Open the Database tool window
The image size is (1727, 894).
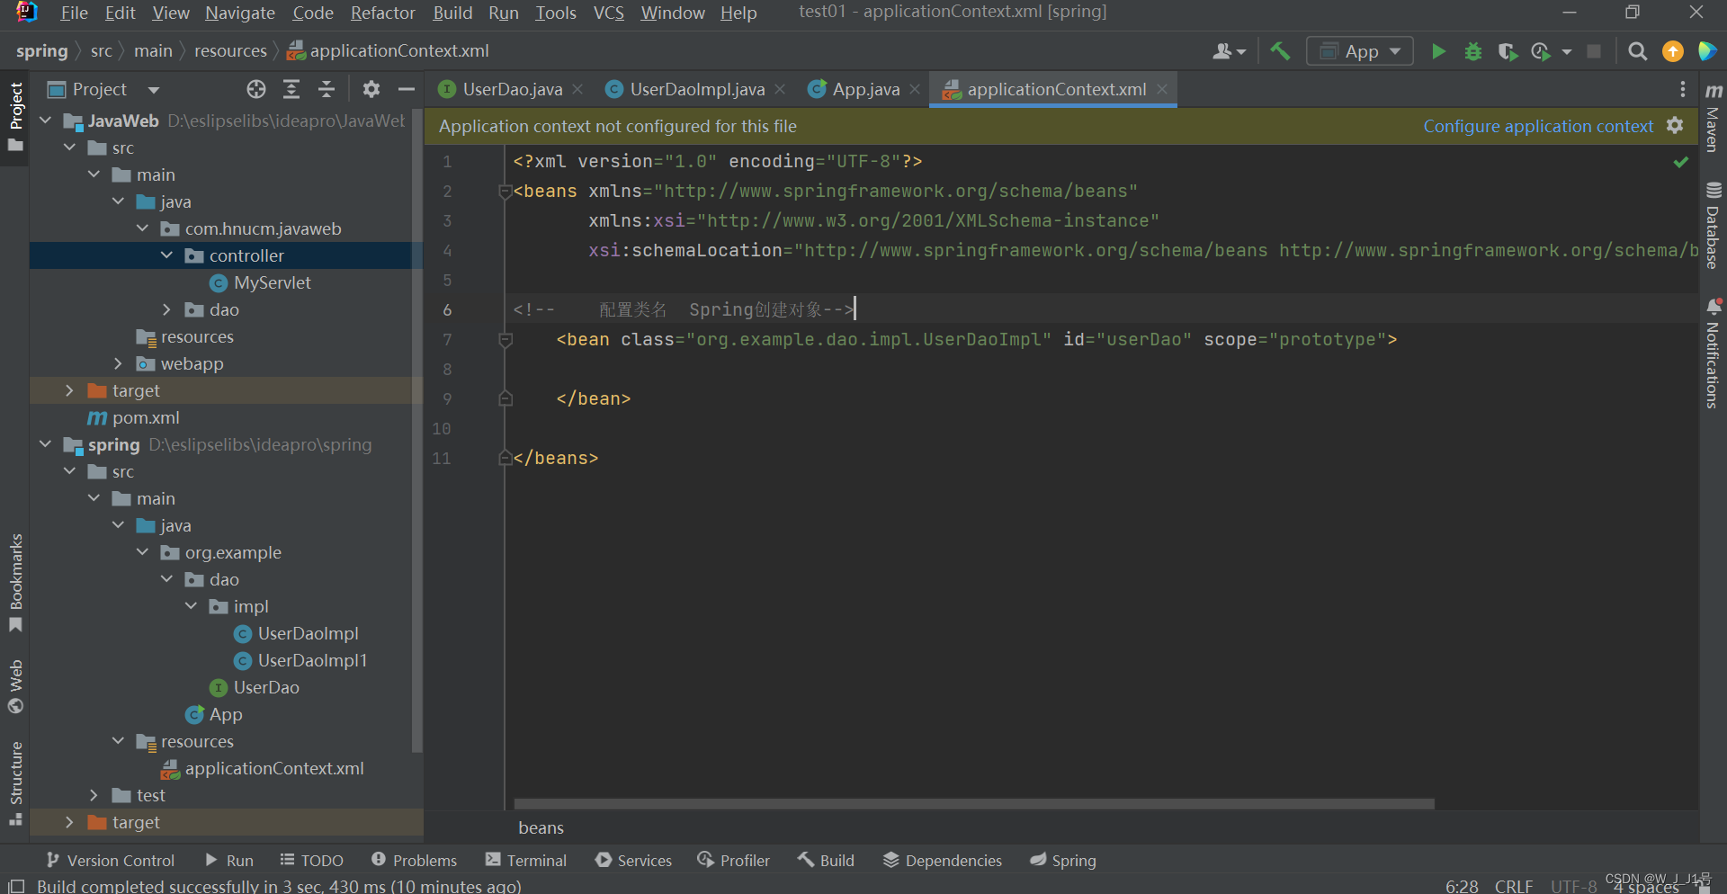(x=1714, y=226)
